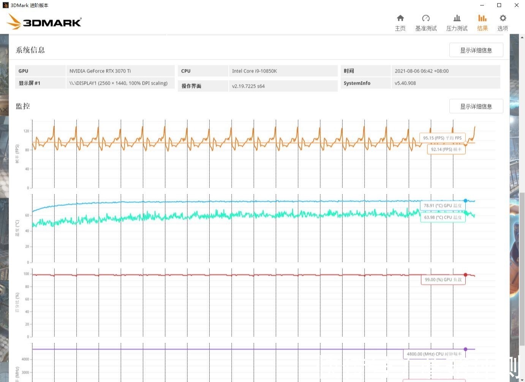Click the 99.00 % GPU load tooltip
525x382 pixels.
tap(443, 280)
